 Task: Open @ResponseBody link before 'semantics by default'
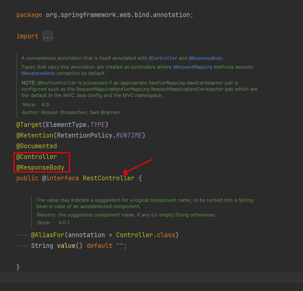point(38,73)
